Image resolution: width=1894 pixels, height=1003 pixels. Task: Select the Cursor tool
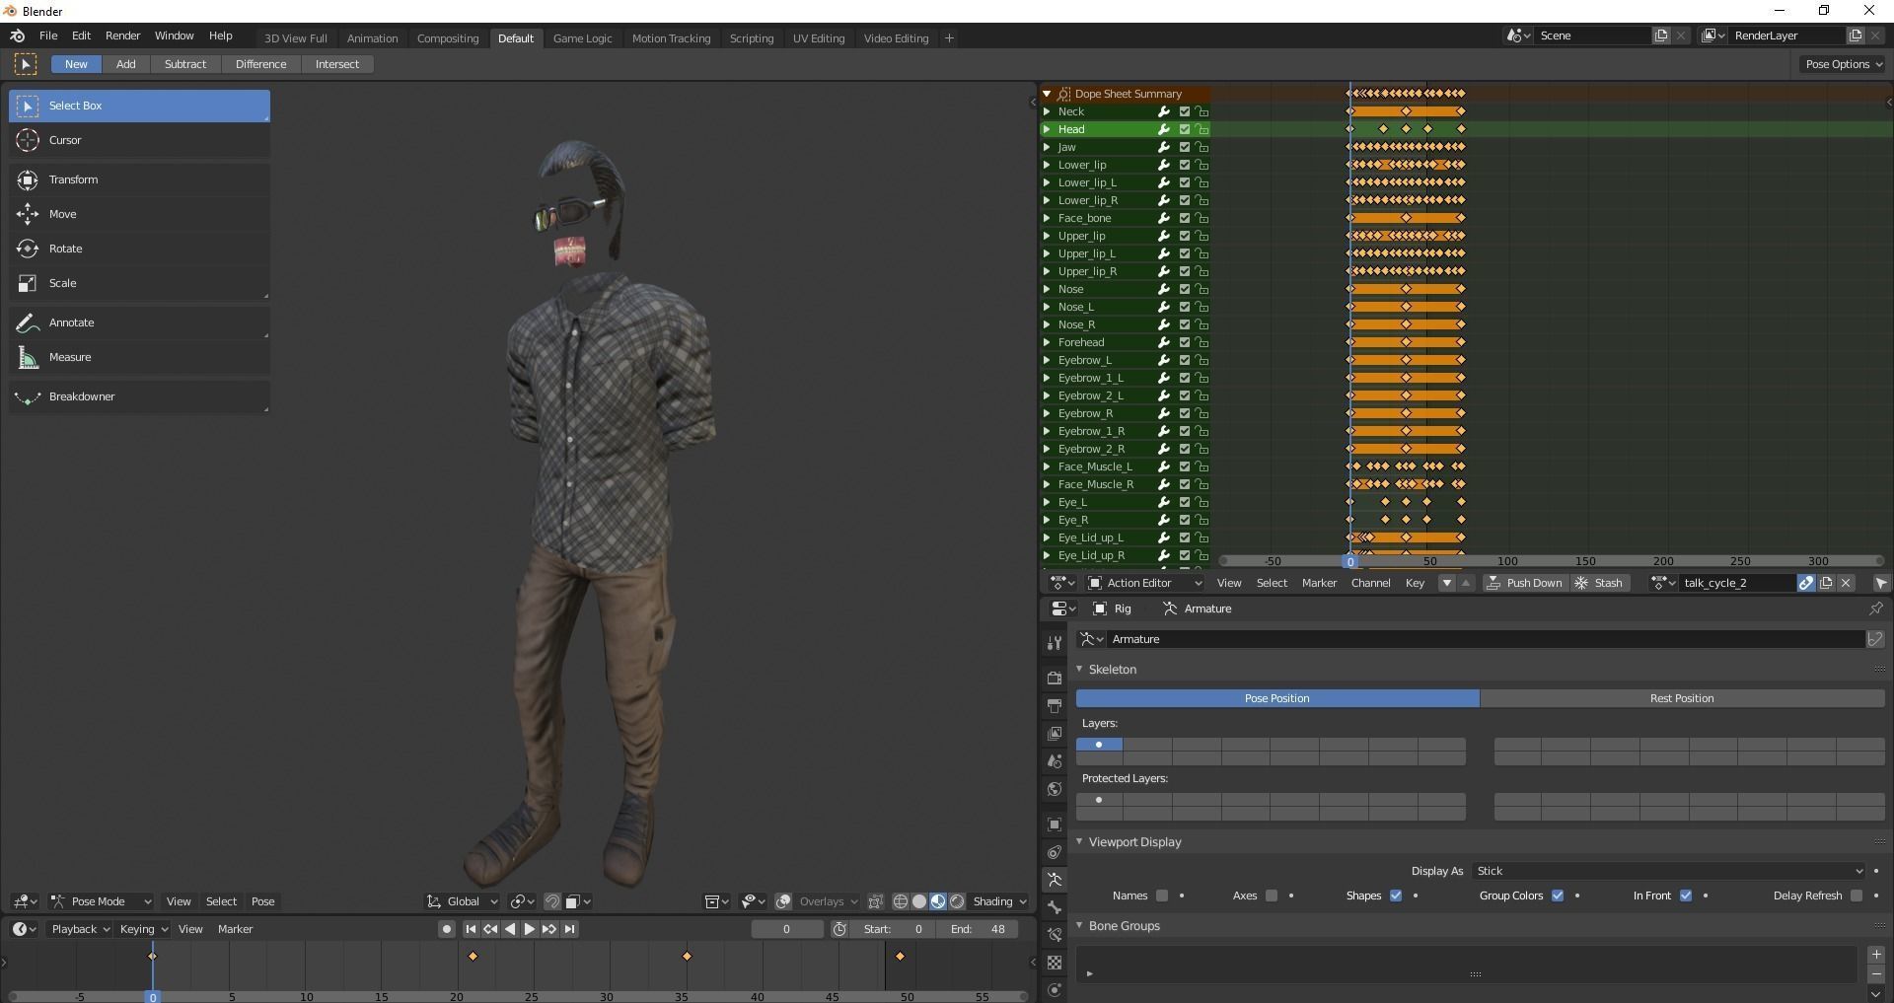click(x=139, y=140)
